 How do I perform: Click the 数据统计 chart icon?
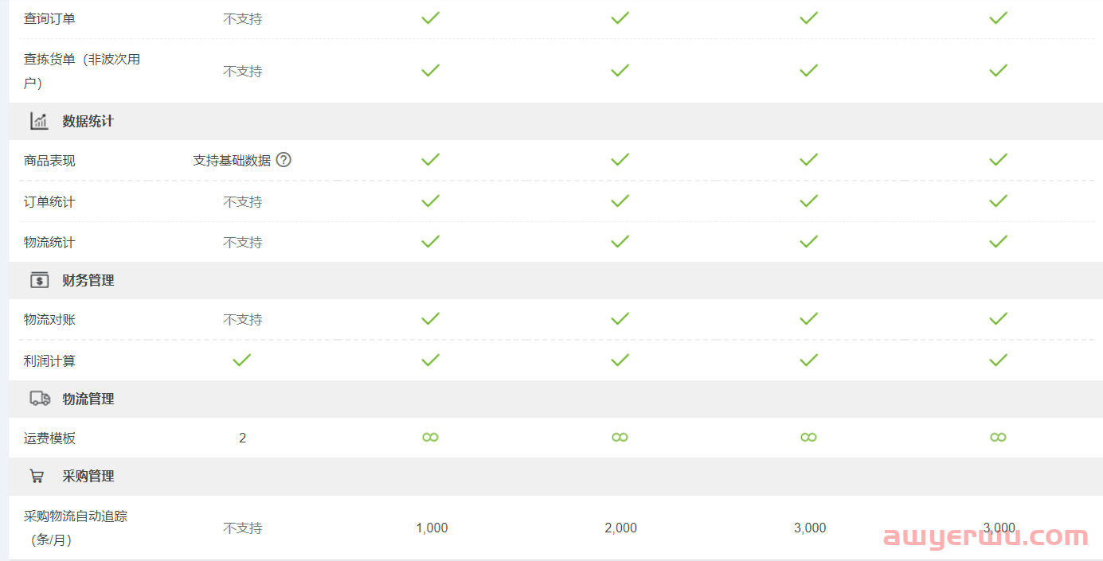pos(40,121)
